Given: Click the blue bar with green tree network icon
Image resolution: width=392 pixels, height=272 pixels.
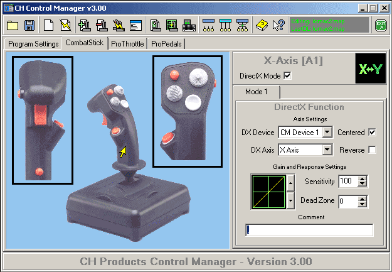Looking at the screenshot, I should point(242,25).
